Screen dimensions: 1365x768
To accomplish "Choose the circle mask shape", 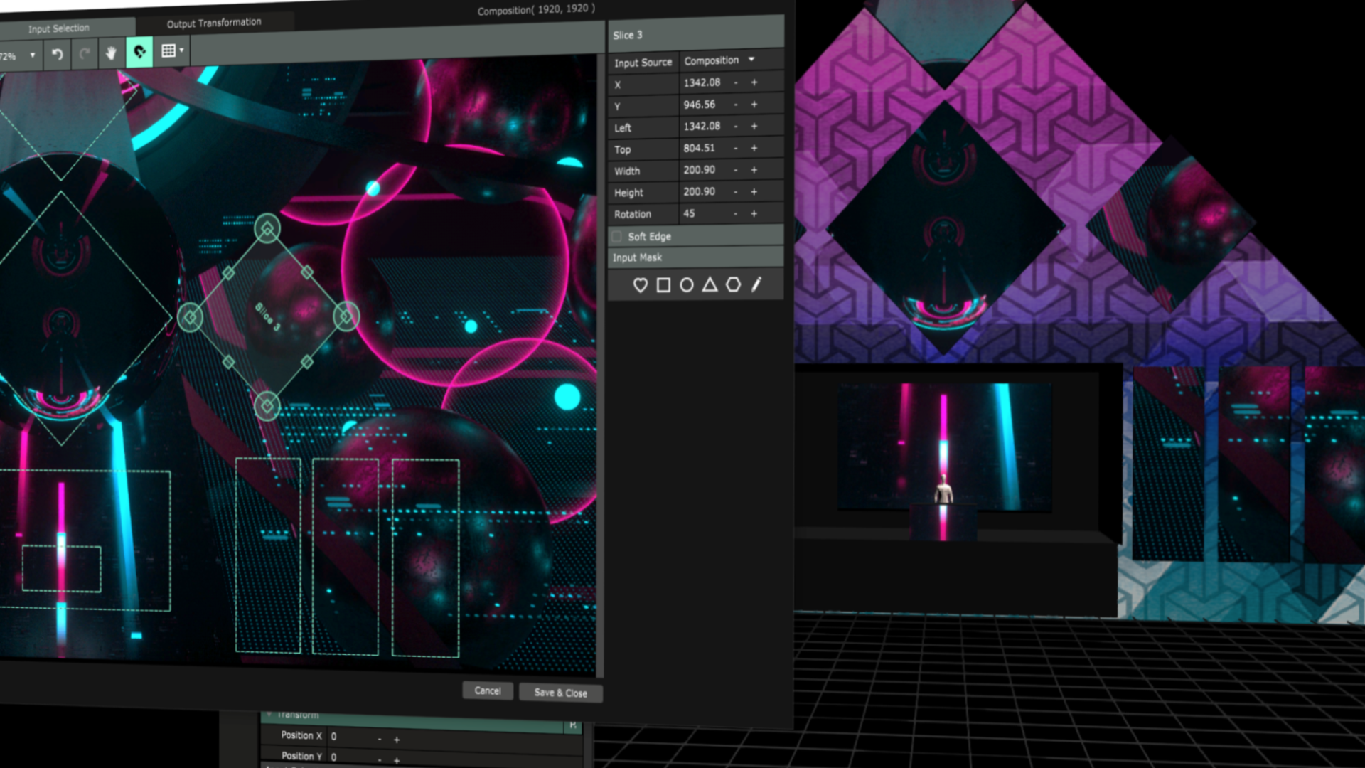I will click(686, 285).
